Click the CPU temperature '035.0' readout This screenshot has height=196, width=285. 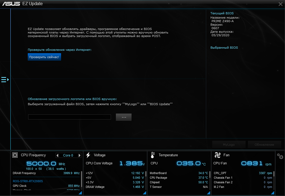point(189,163)
